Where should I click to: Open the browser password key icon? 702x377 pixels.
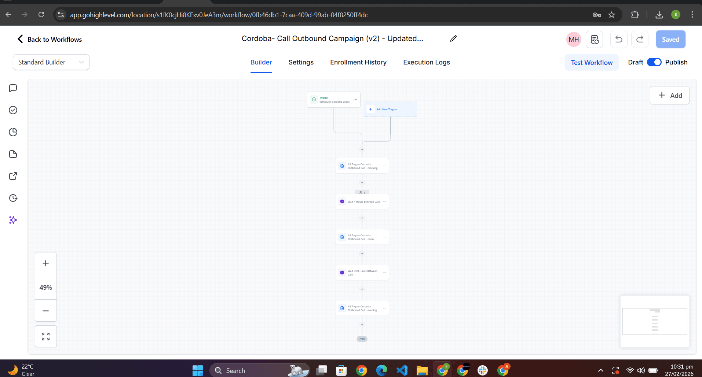(597, 15)
